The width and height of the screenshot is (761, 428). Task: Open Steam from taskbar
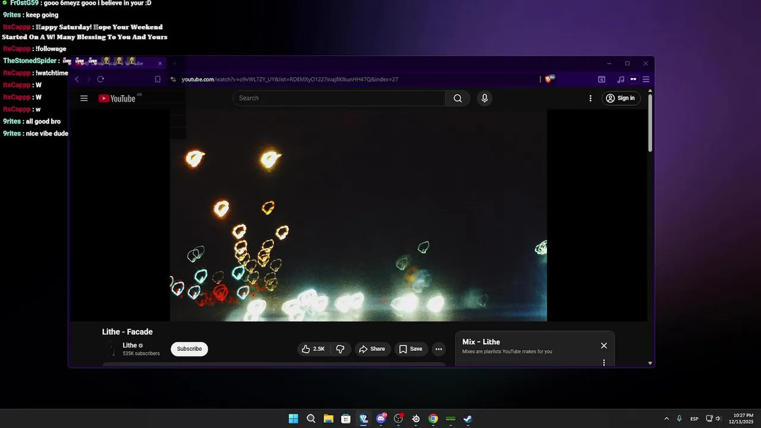(468, 418)
